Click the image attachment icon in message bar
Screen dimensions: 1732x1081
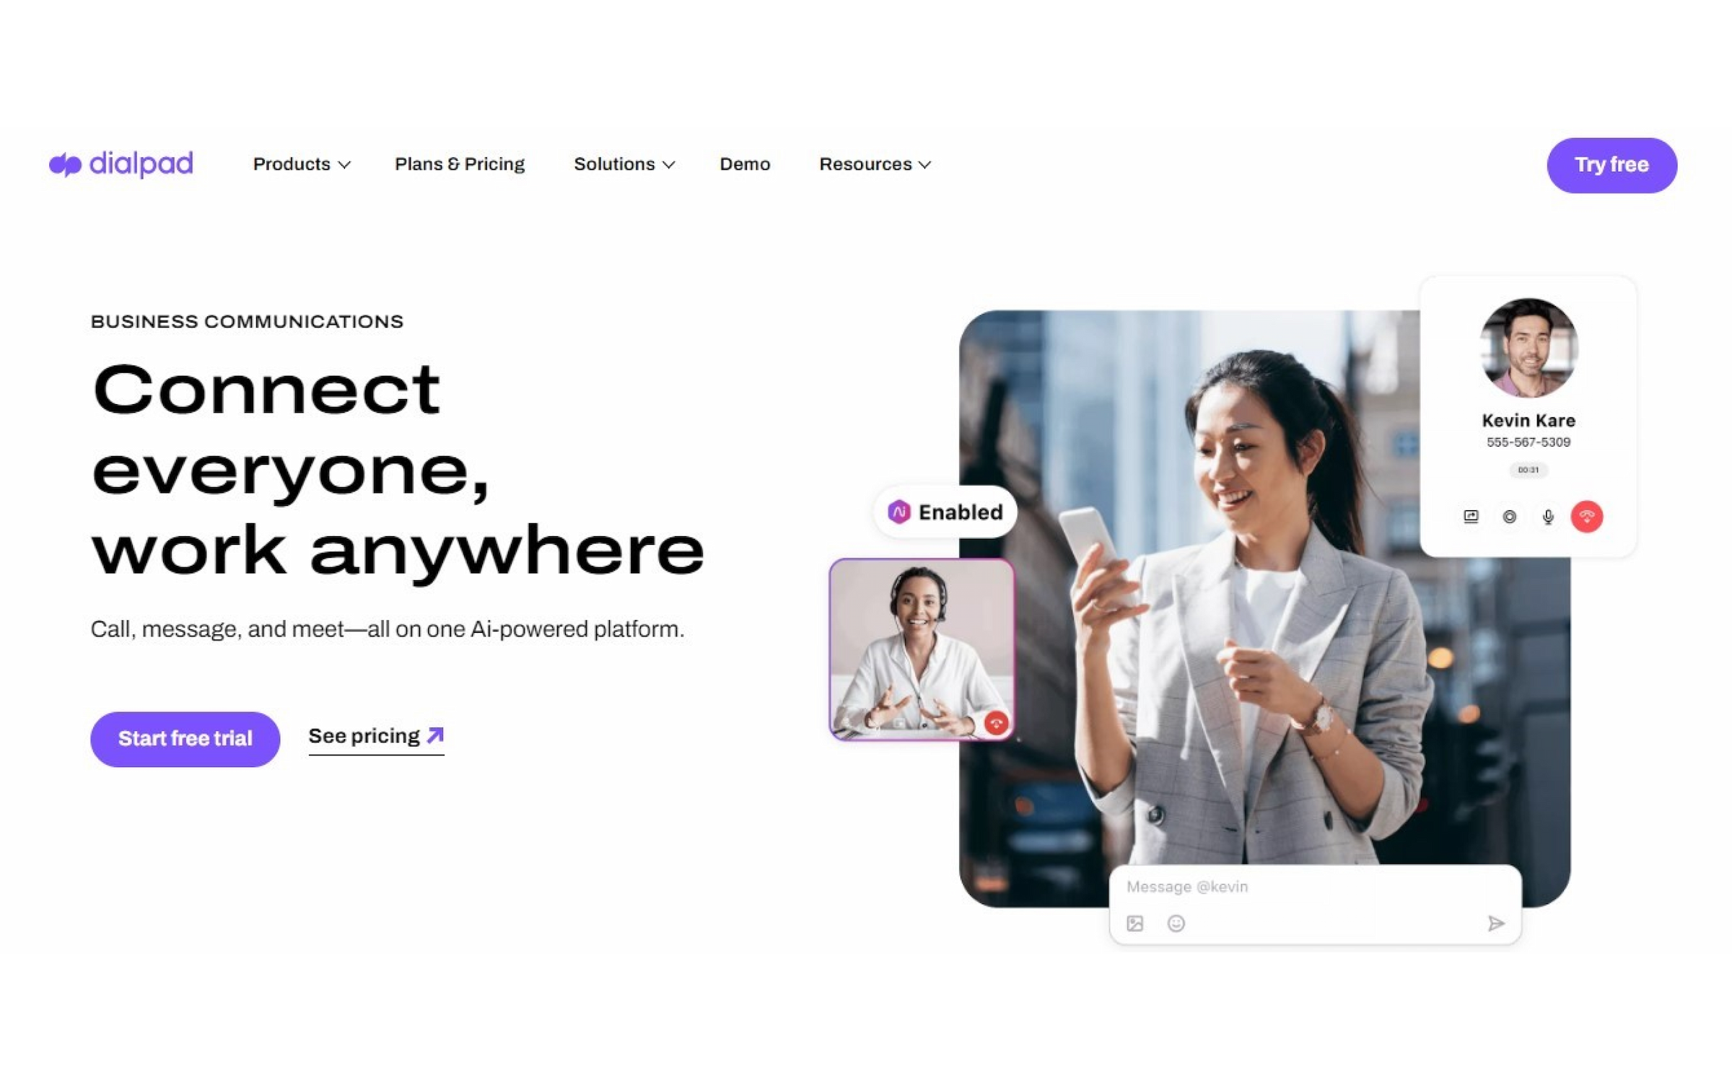[x=1134, y=923]
